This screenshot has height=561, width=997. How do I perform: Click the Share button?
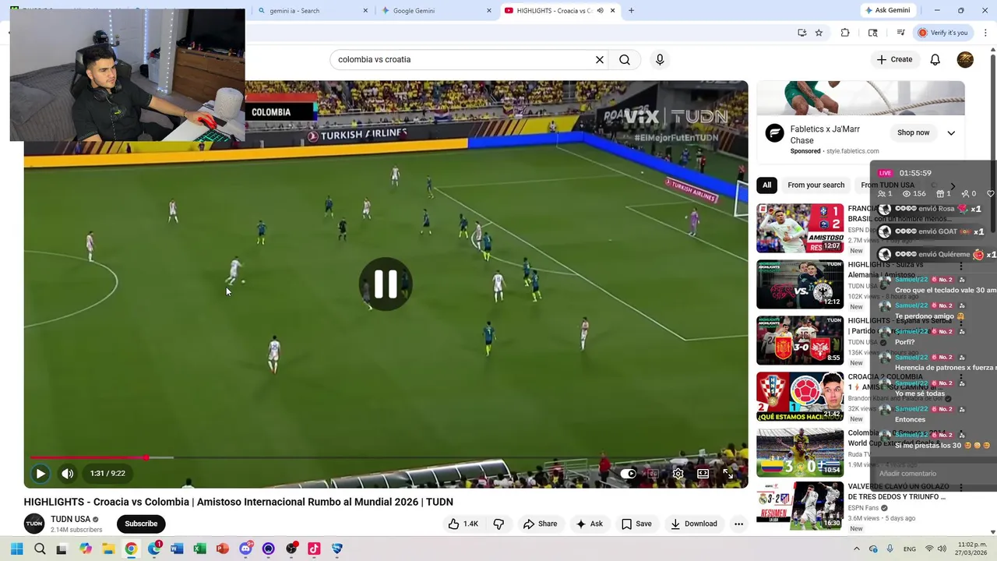point(541,524)
